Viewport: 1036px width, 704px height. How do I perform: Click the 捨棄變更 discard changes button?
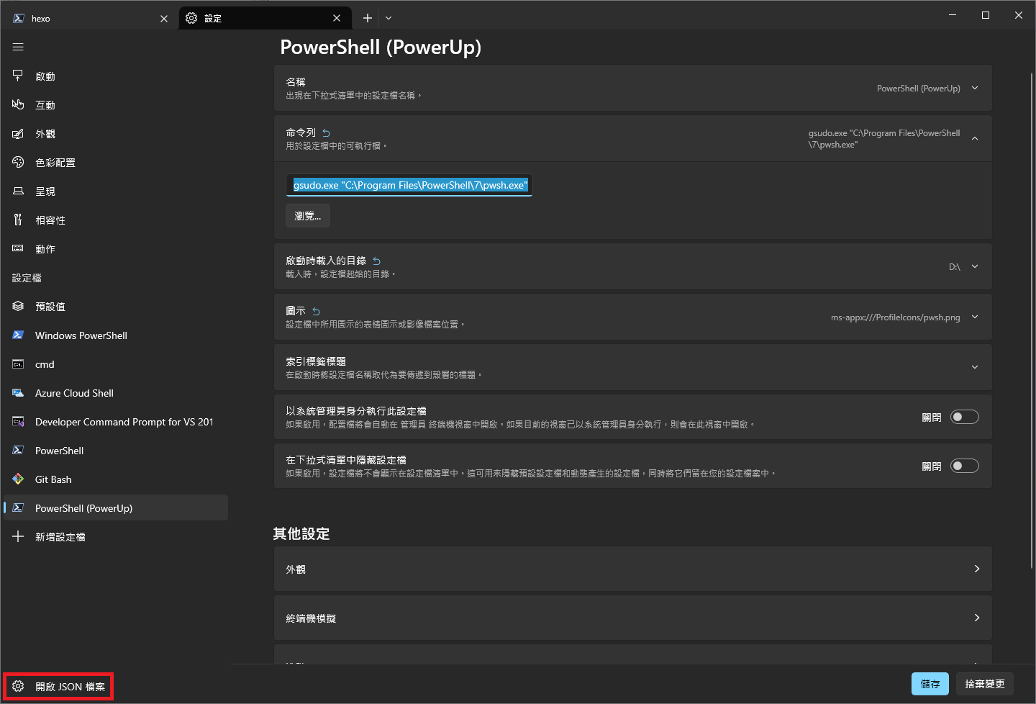tap(985, 684)
